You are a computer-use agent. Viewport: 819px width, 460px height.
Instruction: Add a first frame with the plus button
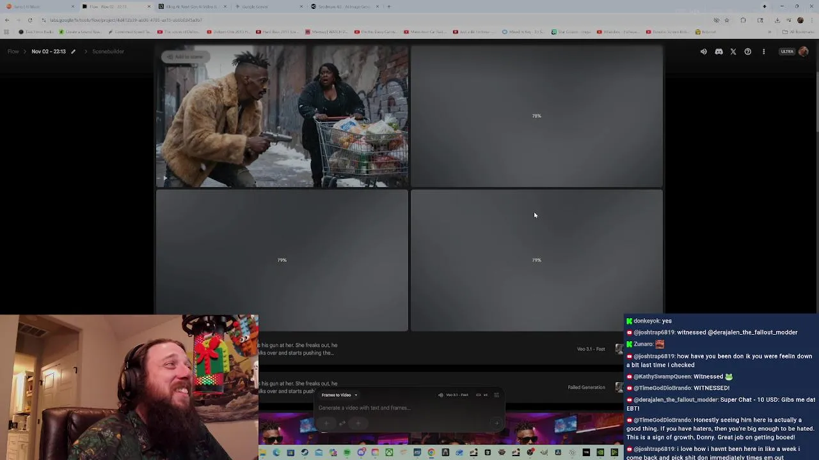(x=326, y=423)
